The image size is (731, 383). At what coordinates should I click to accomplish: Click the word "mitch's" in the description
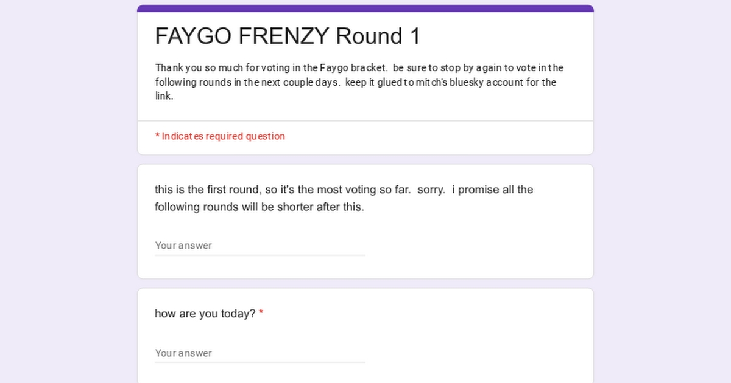431,82
